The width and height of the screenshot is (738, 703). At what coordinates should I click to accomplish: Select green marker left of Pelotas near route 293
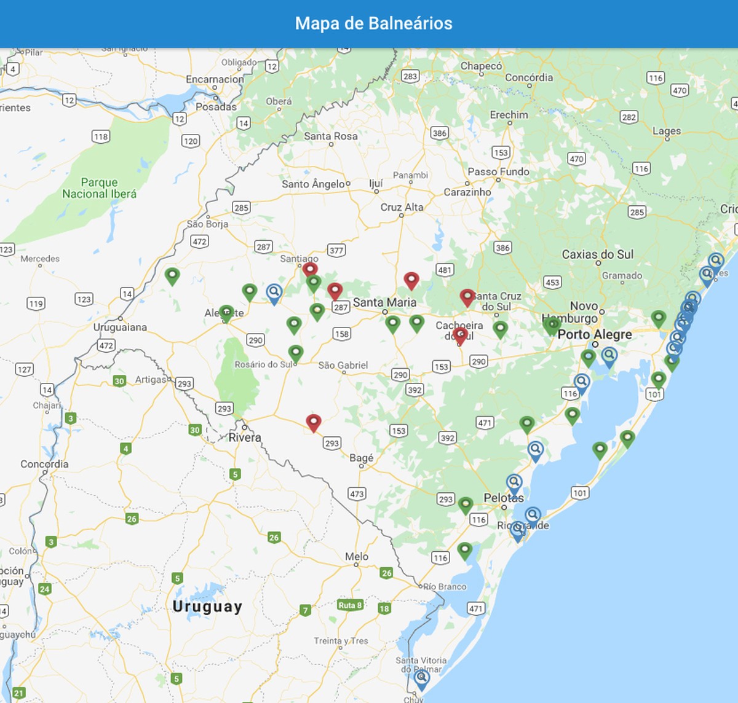coord(466,505)
